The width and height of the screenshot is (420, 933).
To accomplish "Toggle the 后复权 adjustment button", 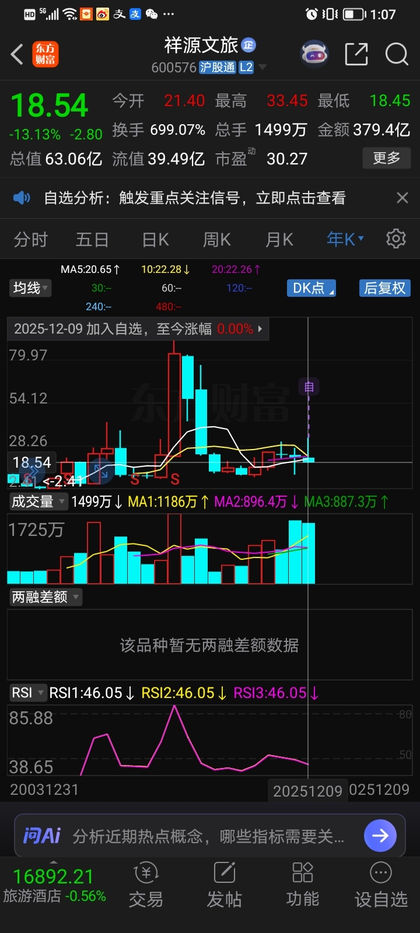I will click(384, 288).
